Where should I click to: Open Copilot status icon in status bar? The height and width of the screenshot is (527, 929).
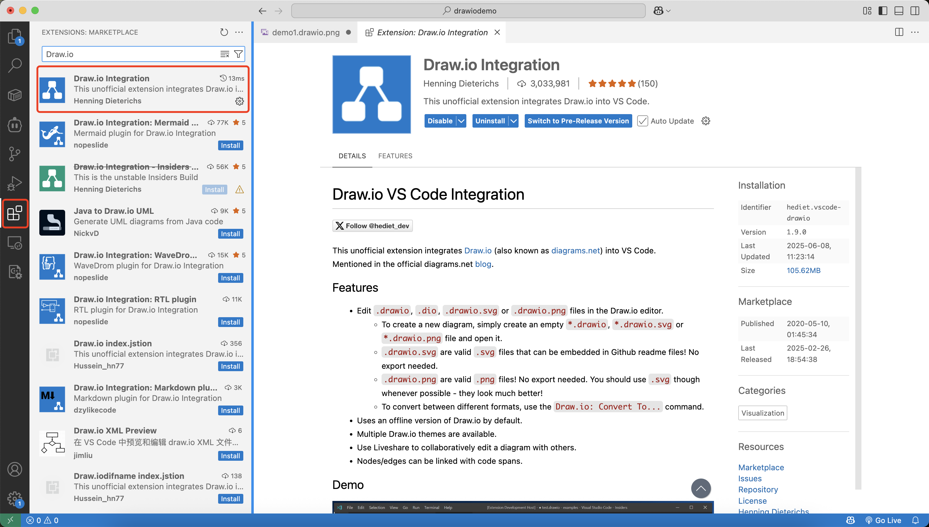pos(850,520)
